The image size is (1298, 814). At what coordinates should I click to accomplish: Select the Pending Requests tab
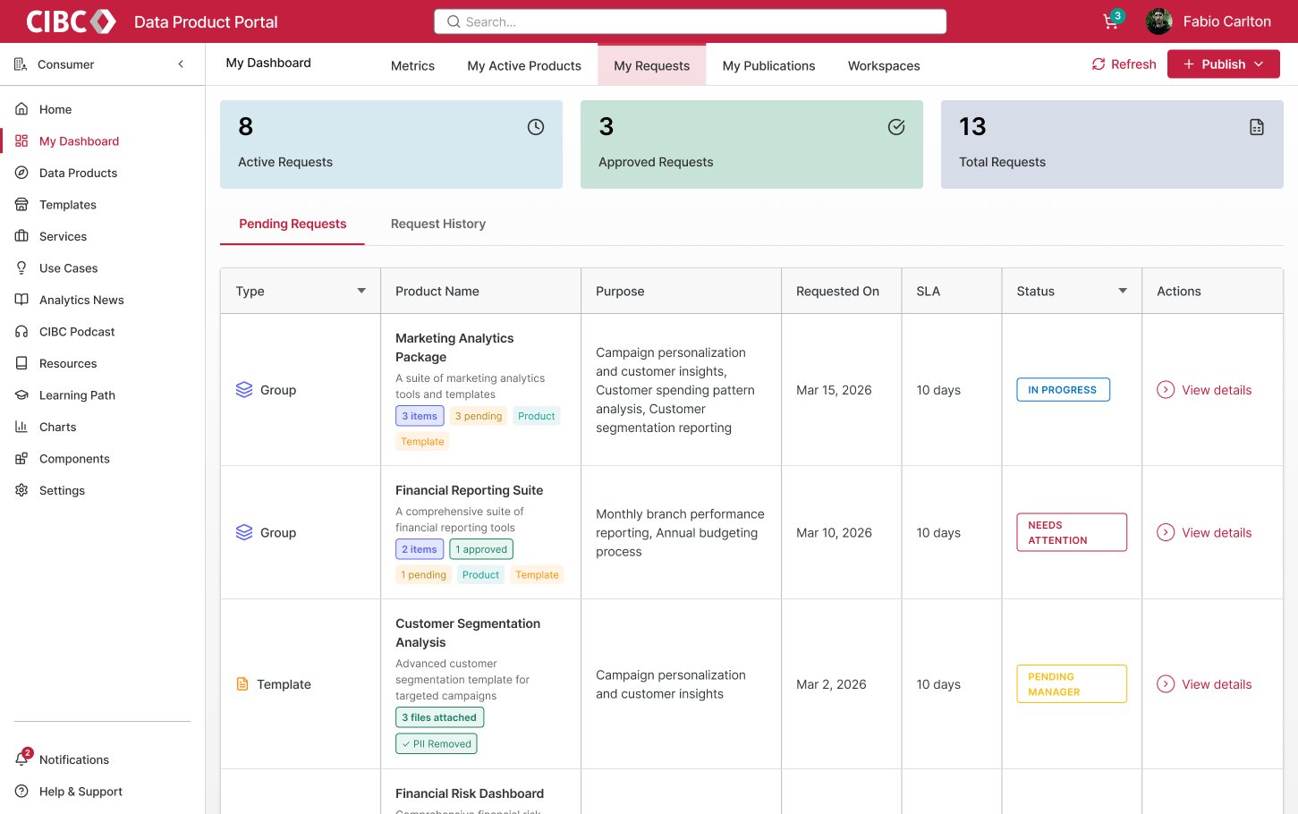point(293,225)
